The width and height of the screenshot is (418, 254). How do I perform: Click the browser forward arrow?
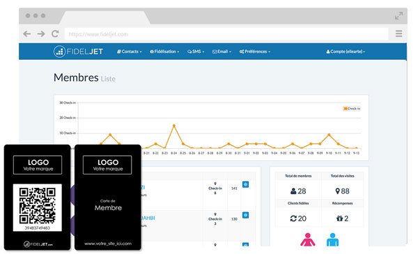pyautogui.click(x=41, y=34)
